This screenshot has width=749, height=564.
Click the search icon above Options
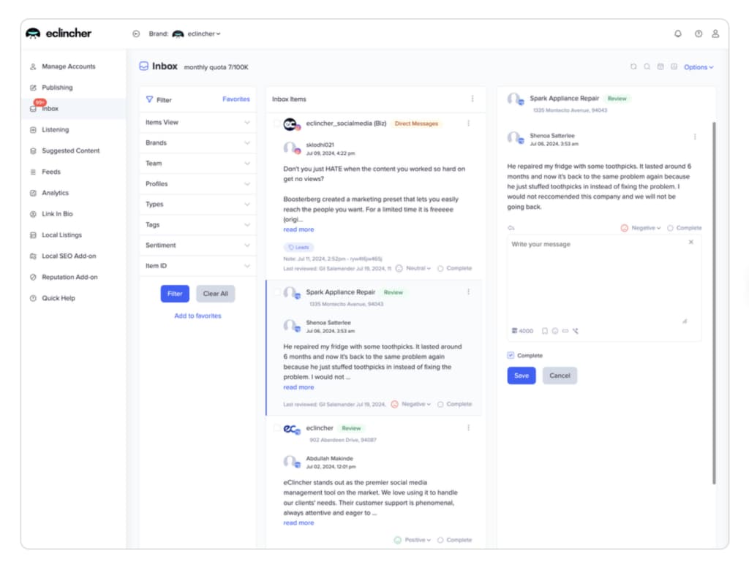tap(647, 66)
